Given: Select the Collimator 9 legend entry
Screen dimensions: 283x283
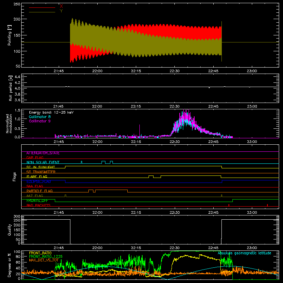Looking at the screenshot, I should [40, 121].
